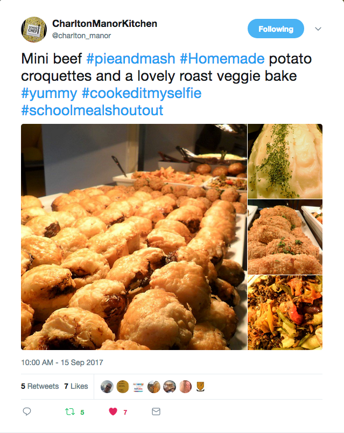Click the gold square liker avatar
Image resolution: width=344 pixels, height=433 pixels.
pos(123,386)
